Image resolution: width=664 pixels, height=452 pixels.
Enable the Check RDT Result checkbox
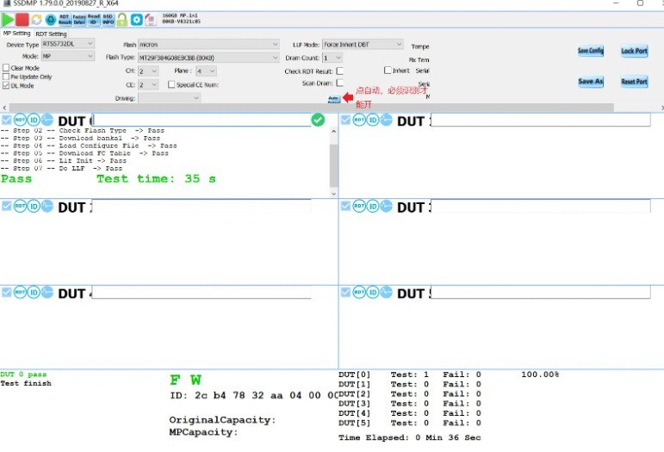pos(339,71)
